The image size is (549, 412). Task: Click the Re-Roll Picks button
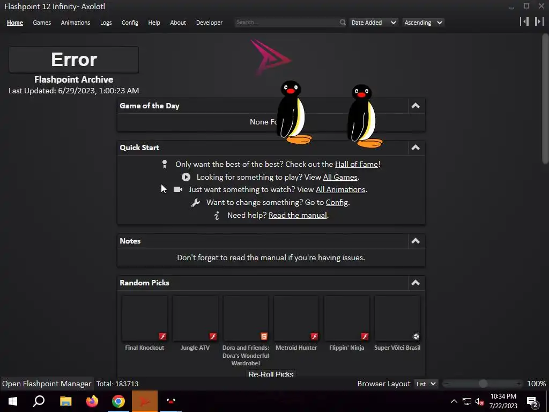pos(271,373)
